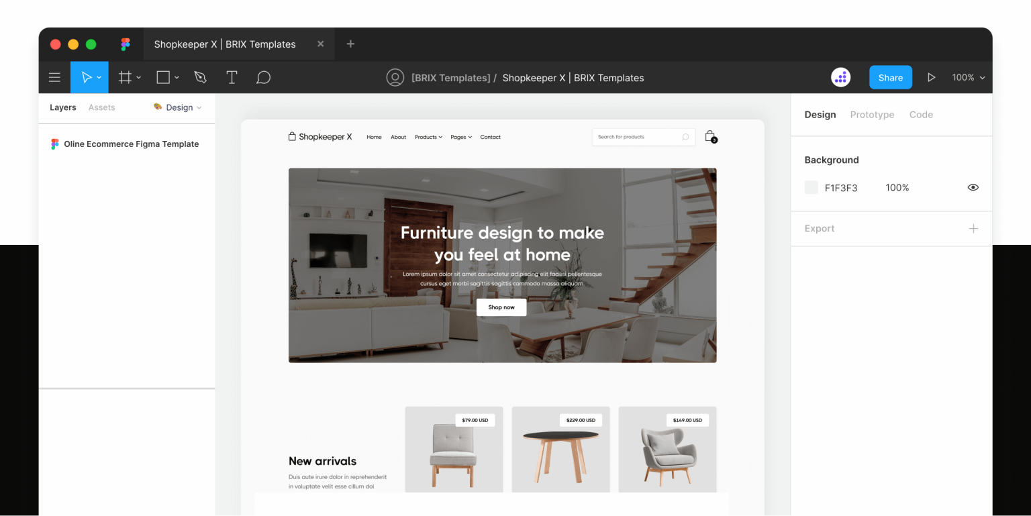Screen dimensions: 1031x516
Task: Add an export setting with the plus
Action: coord(973,228)
